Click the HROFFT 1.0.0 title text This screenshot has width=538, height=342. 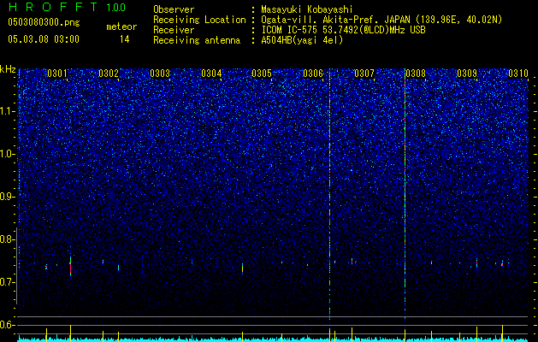tap(67, 7)
